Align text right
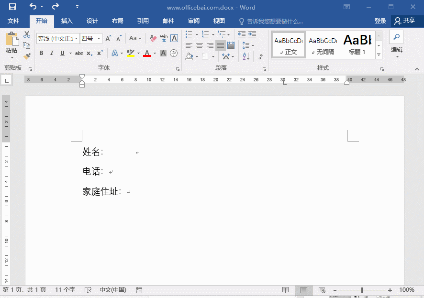 tap(210, 45)
